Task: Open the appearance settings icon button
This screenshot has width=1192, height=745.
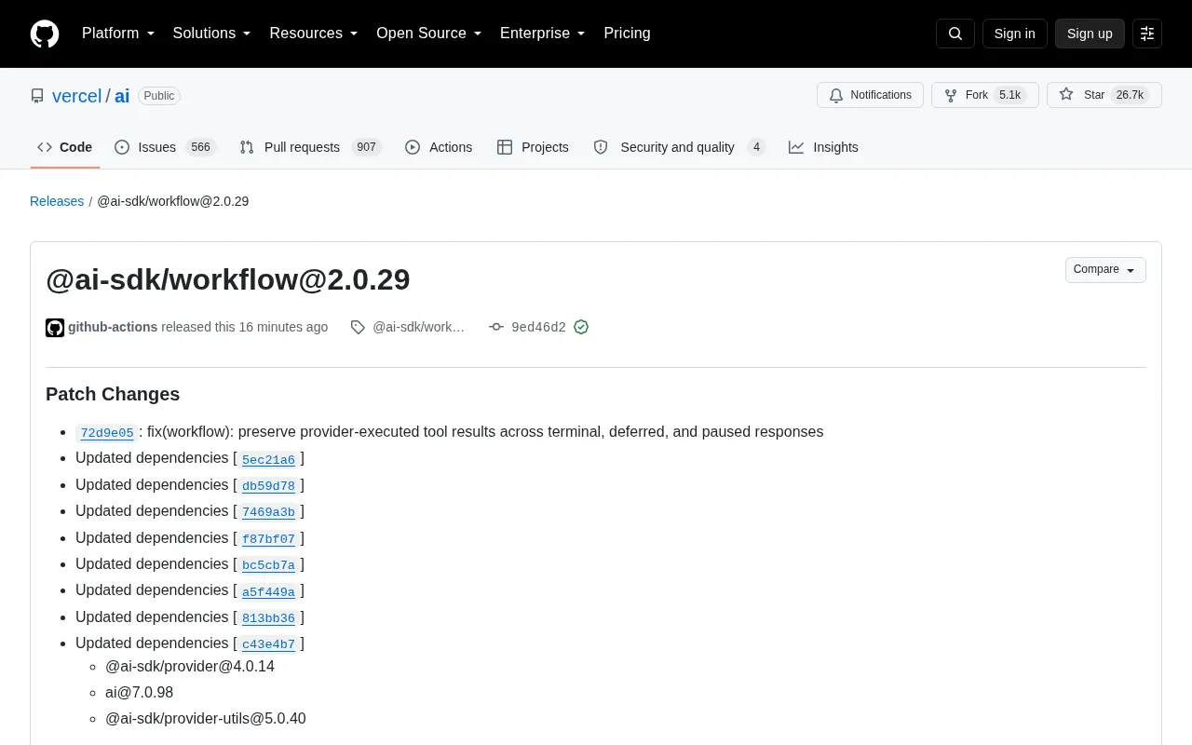Action: click(x=1147, y=34)
